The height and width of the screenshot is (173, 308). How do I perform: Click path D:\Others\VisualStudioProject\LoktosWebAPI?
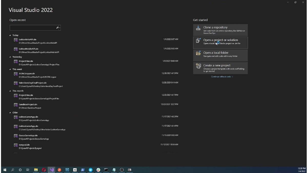(38, 43)
